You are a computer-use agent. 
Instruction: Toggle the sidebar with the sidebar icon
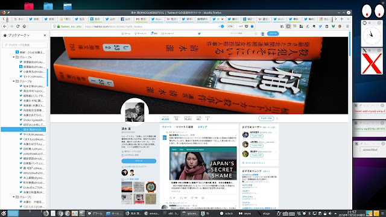click(x=288, y=27)
